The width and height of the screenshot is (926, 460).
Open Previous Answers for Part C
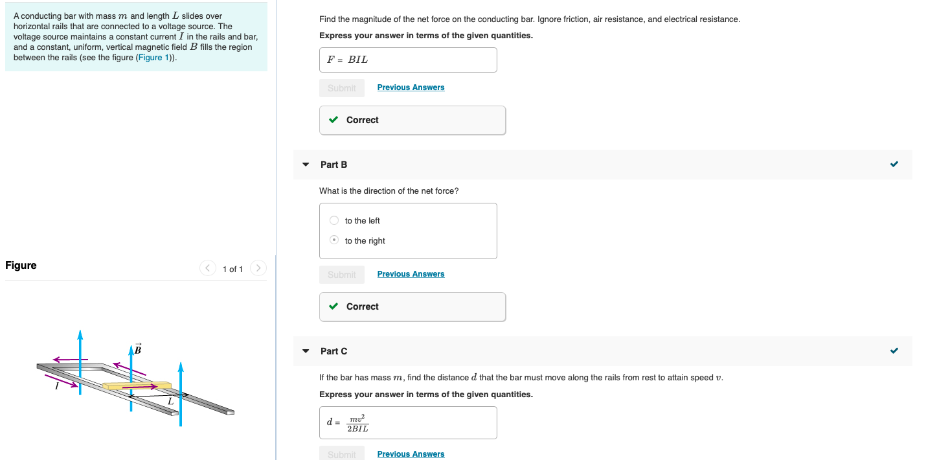pos(411,454)
